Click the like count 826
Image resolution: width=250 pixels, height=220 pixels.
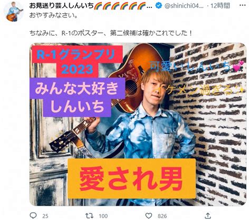(x=162, y=216)
